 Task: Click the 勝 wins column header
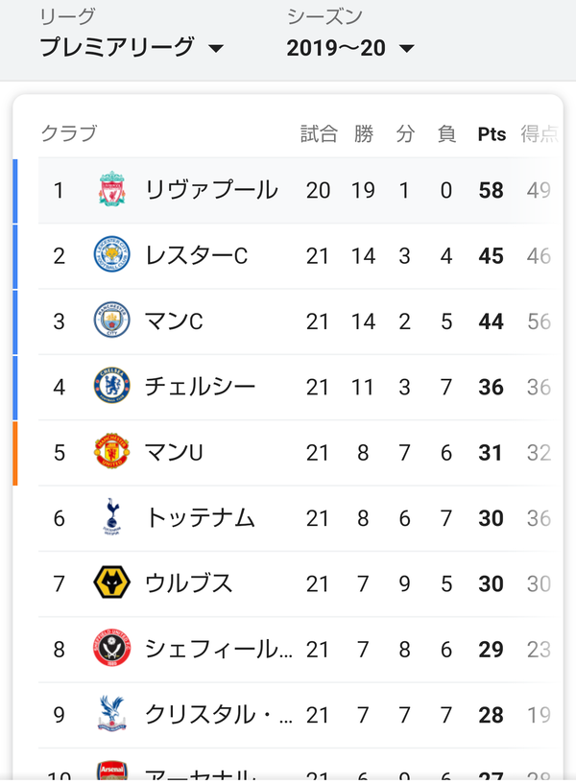click(364, 134)
